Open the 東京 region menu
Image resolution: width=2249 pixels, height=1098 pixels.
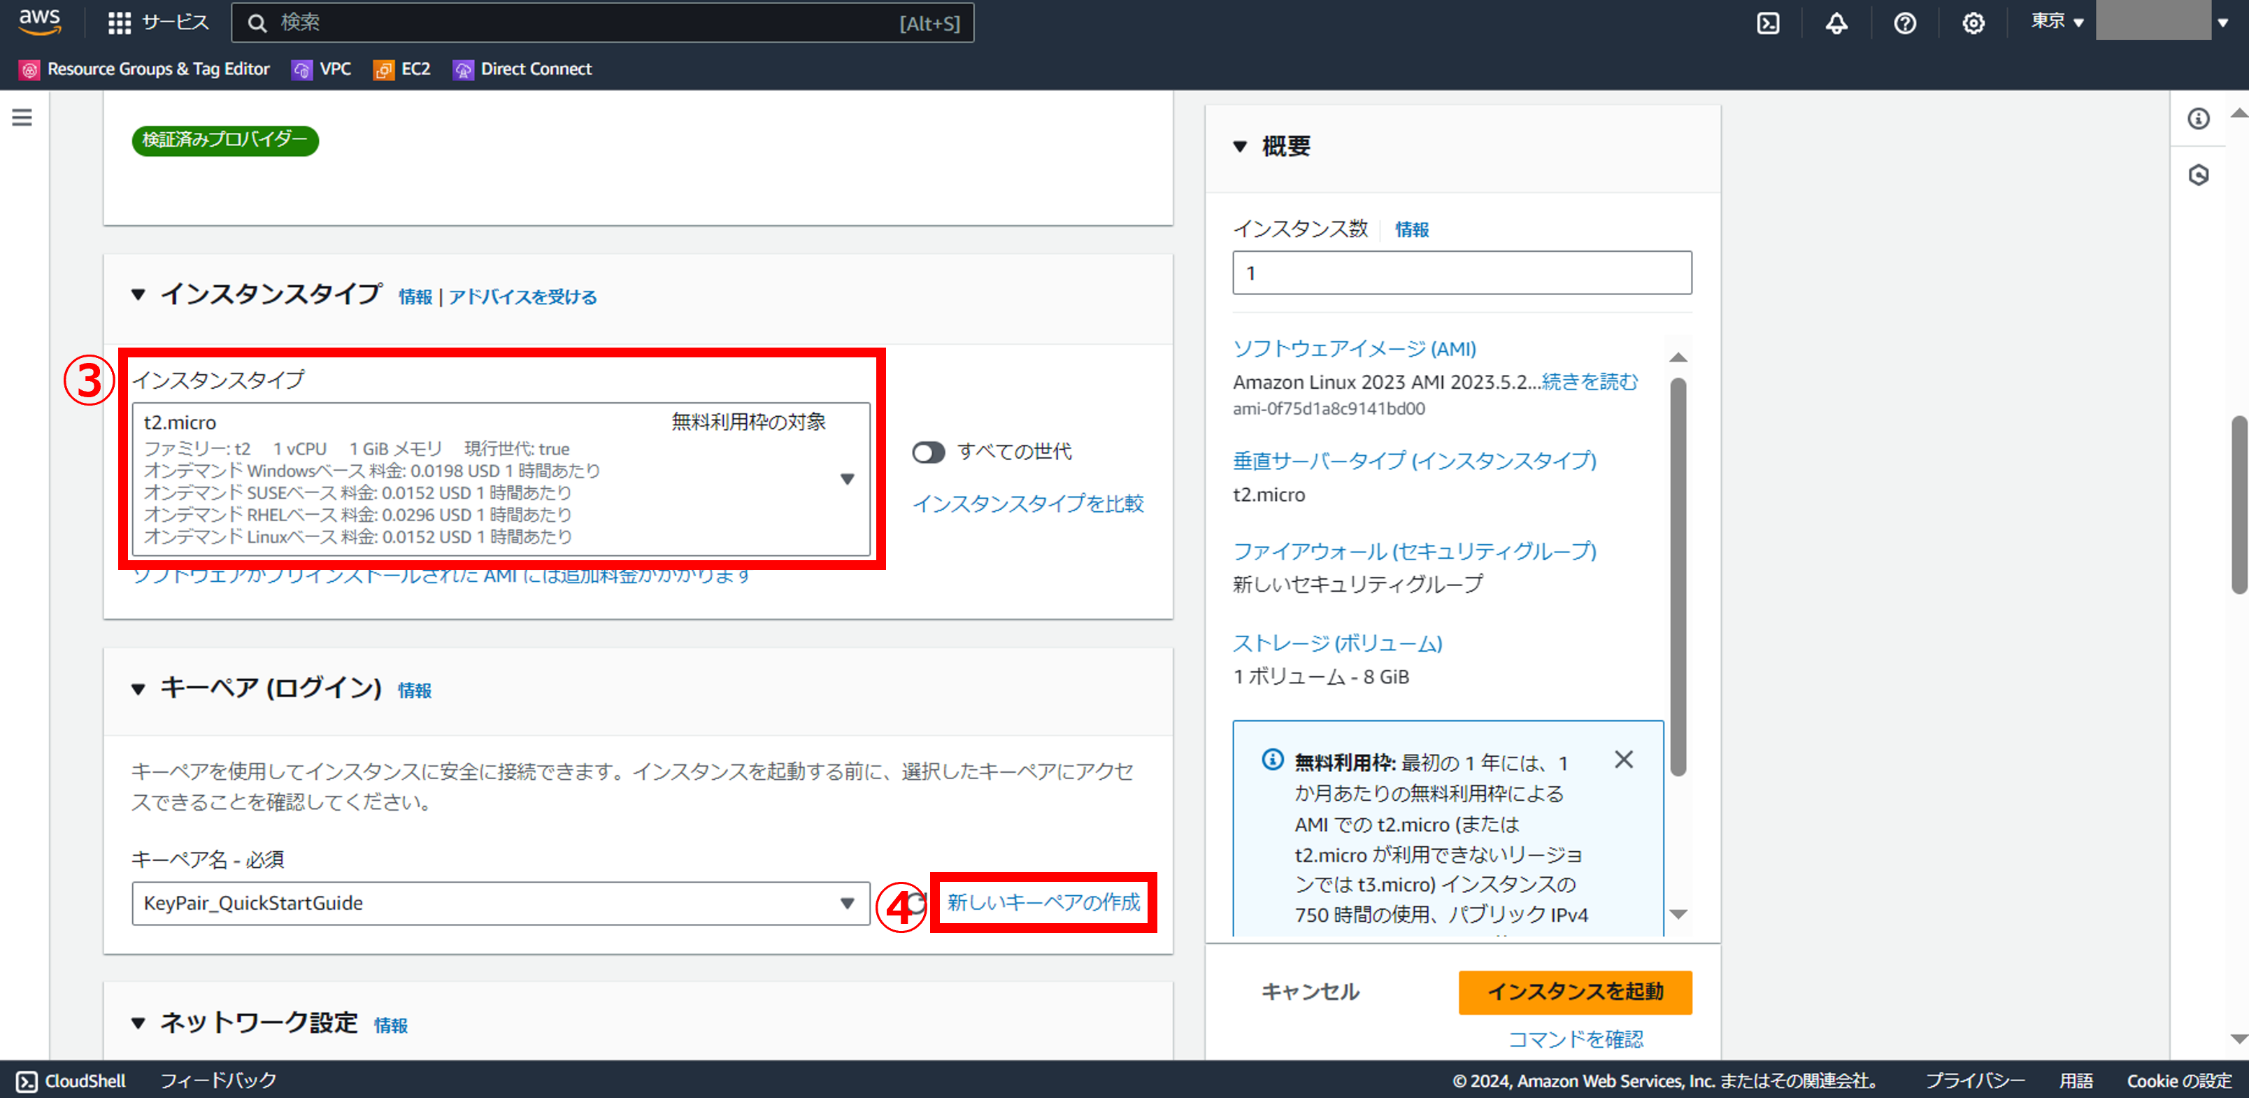click(x=2056, y=22)
